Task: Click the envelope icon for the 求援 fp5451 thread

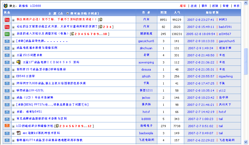Action: pos(7,112)
